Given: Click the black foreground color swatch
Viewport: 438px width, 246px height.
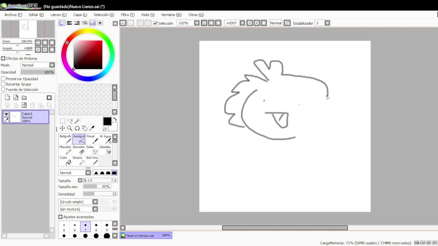Looking at the screenshot, I should pyautogui.click(x=107, y=121).
